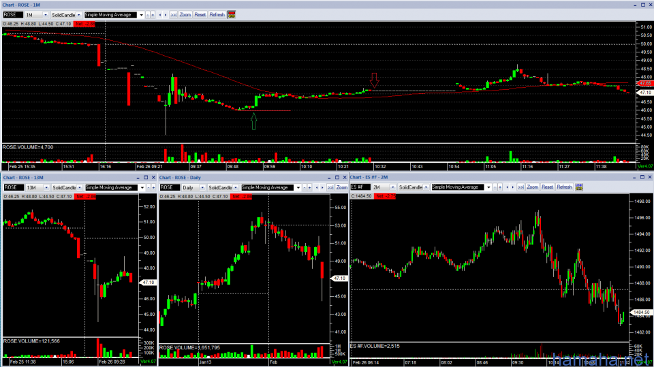The width and height of the screenshot is (654, 367).
Task: Open SolidCandle style dropdown in ROSE 1M chart
Action: 78,15
